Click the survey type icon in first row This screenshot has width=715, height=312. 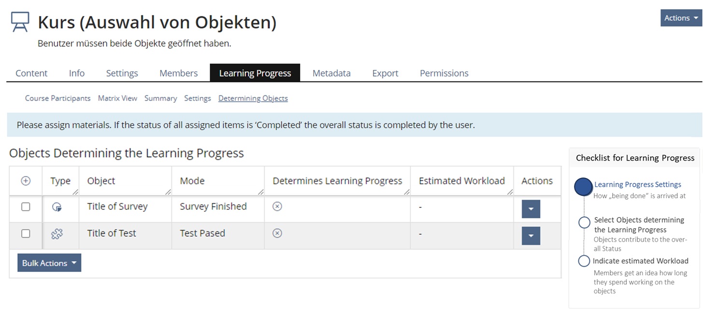pyautogui.click(x=57, y=207)
